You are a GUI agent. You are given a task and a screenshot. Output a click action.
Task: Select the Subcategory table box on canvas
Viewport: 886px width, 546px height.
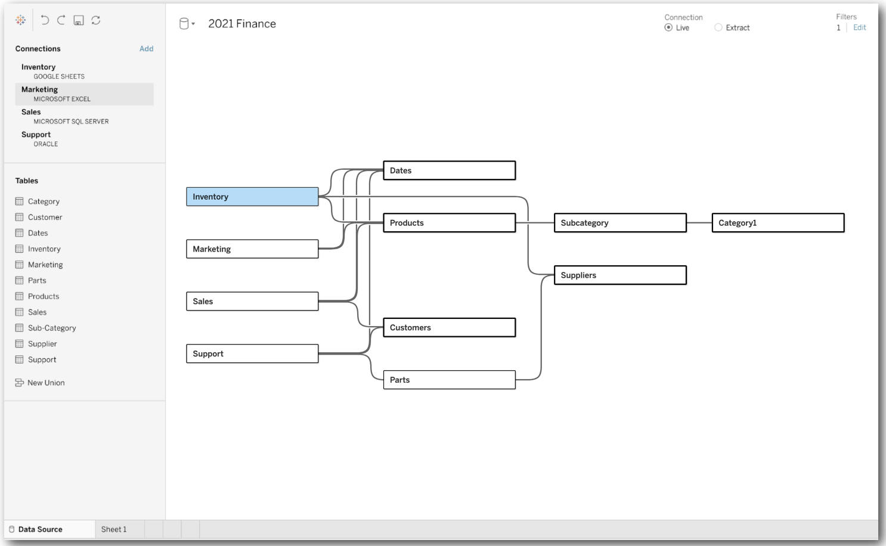click(x=621, y=223)
